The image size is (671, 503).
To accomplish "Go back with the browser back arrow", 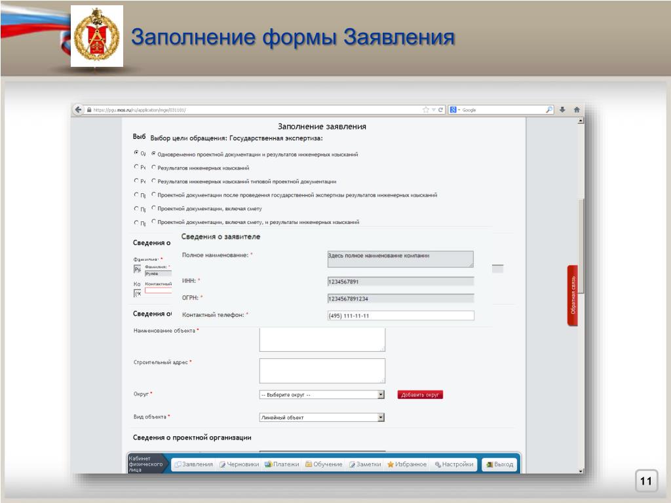I will pos(78,109).
